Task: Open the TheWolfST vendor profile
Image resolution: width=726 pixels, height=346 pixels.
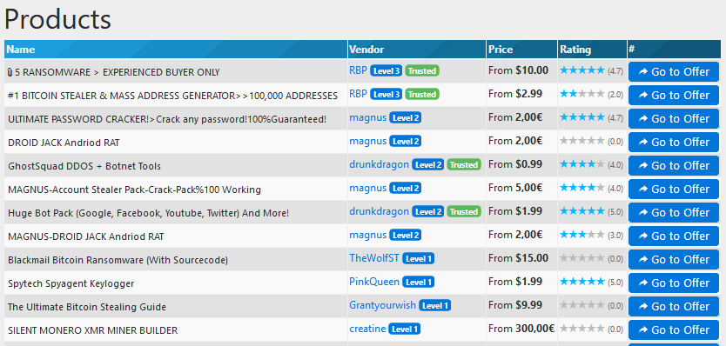Action: [374, 258]
